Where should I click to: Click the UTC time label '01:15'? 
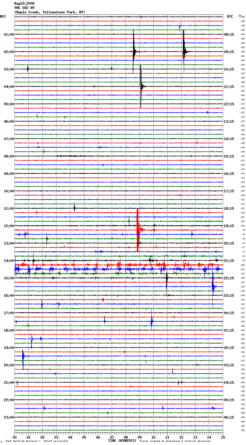click(x=229, y=330)
